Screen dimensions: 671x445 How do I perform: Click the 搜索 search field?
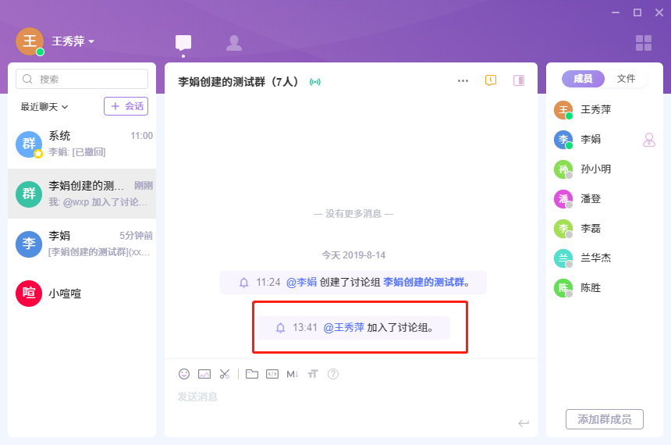pyautogui.click(x=82, y=79)
